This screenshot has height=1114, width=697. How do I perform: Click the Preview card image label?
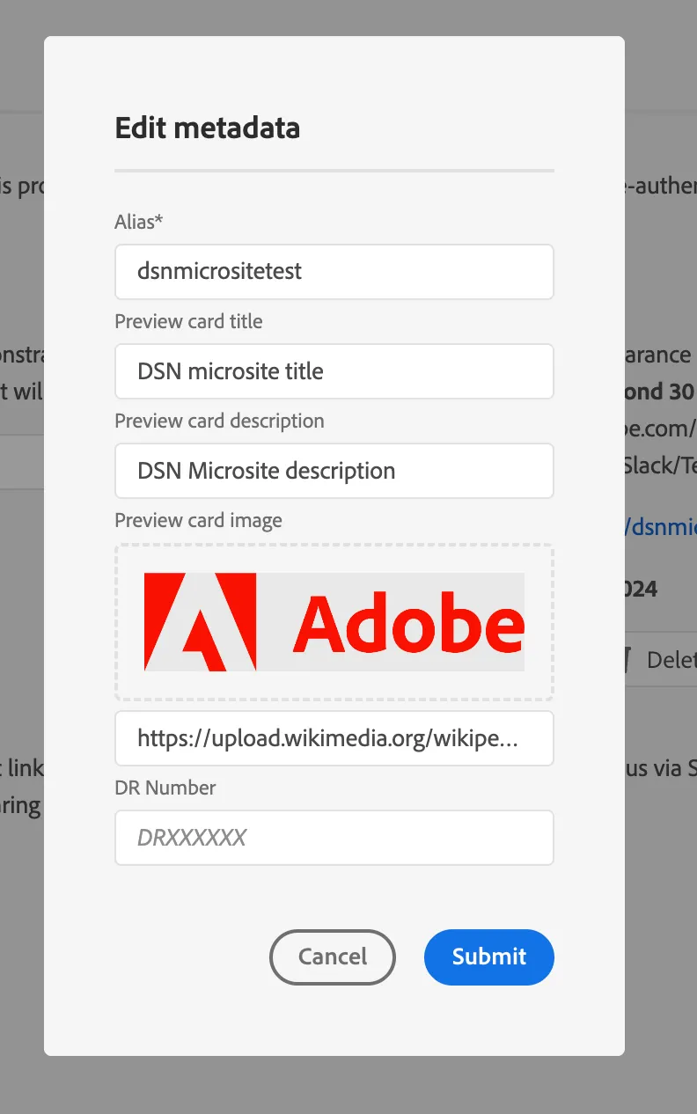click(198, 521)
